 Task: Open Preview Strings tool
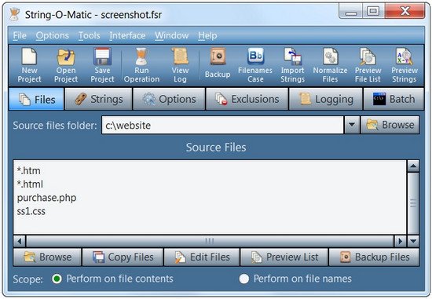(x=405, y=65)
